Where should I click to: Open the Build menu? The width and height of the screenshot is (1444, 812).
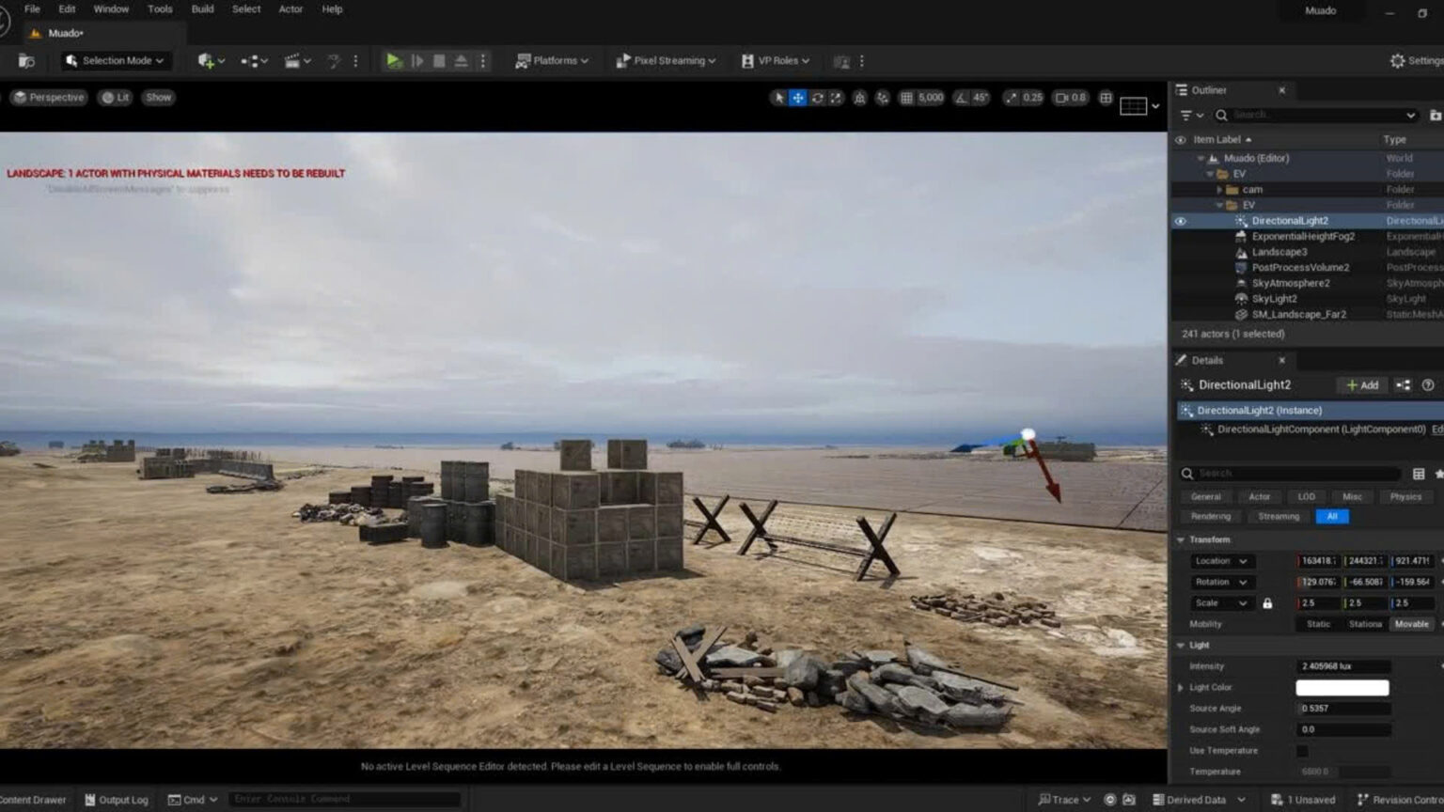click(202, 9)
